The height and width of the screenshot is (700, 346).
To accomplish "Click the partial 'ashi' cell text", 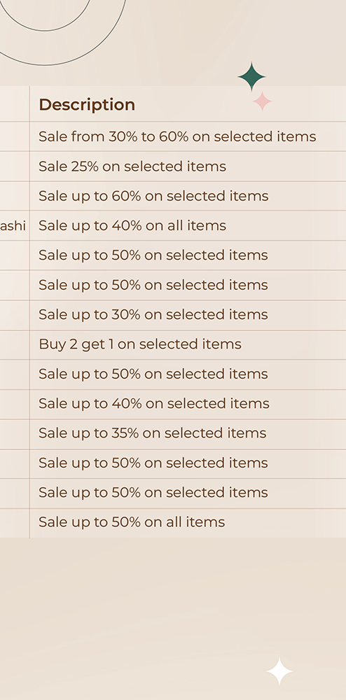I will [x=13, y=226].
